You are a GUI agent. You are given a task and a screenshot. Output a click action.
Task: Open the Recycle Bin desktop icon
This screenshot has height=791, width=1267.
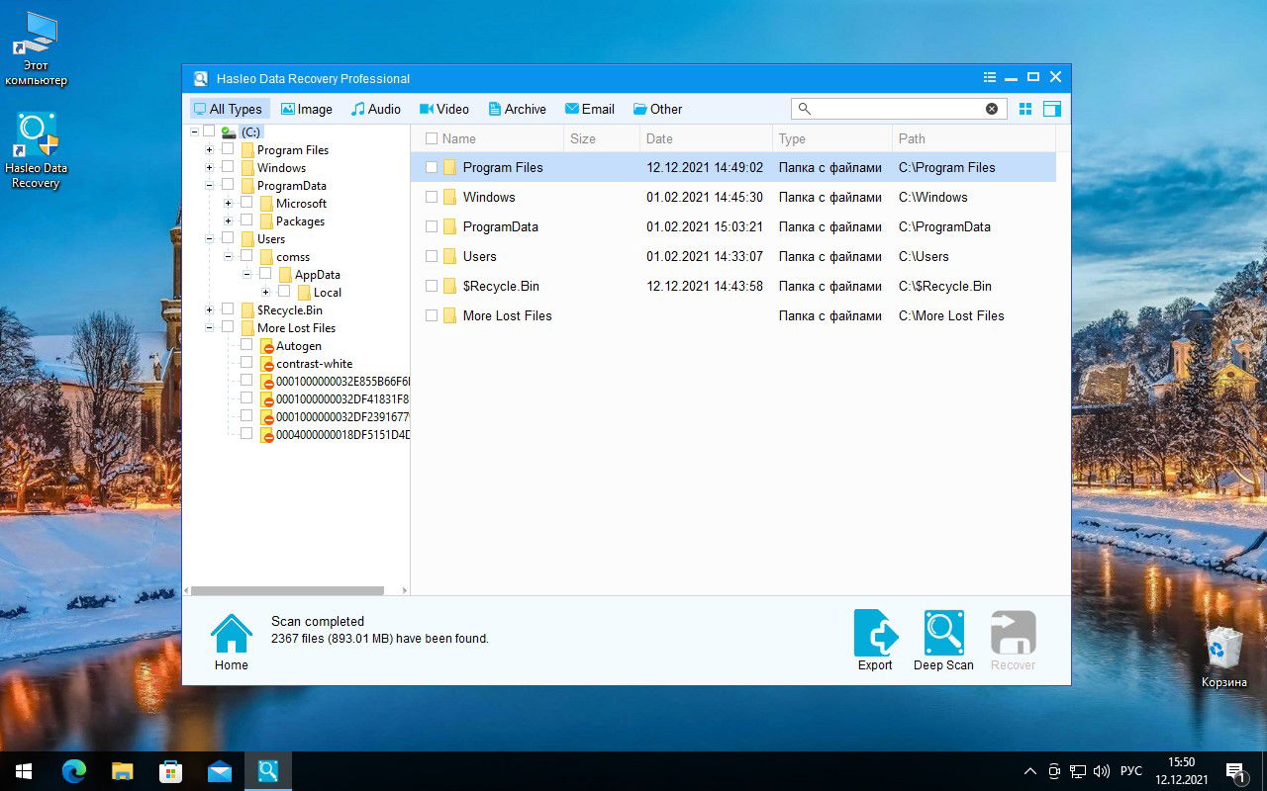[1224, 657]
